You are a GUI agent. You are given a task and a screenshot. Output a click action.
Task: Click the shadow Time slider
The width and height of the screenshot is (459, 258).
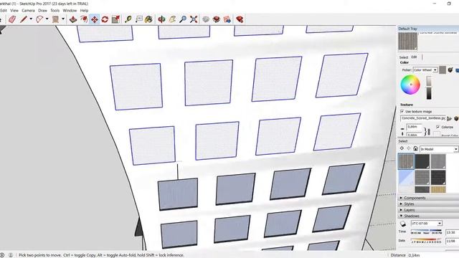click(426, 231)
